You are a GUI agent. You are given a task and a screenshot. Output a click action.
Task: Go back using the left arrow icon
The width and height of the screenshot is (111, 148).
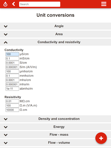click(x=14, y=4)
